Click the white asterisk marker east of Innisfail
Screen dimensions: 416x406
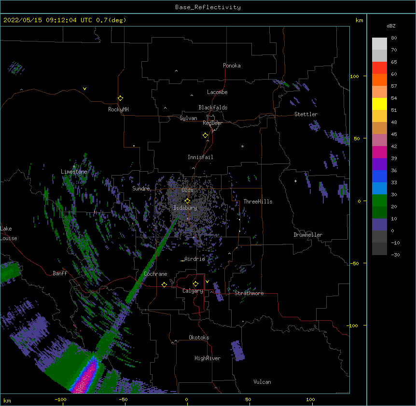point(242,146)
